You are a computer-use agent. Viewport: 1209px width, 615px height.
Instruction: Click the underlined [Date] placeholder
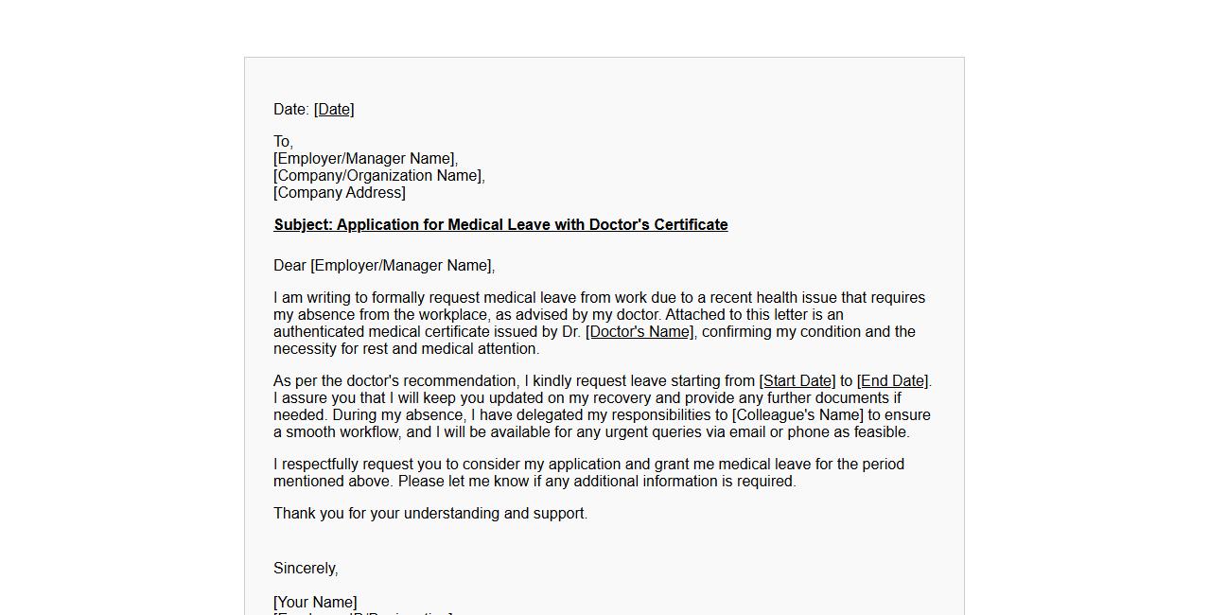(334, 110)
